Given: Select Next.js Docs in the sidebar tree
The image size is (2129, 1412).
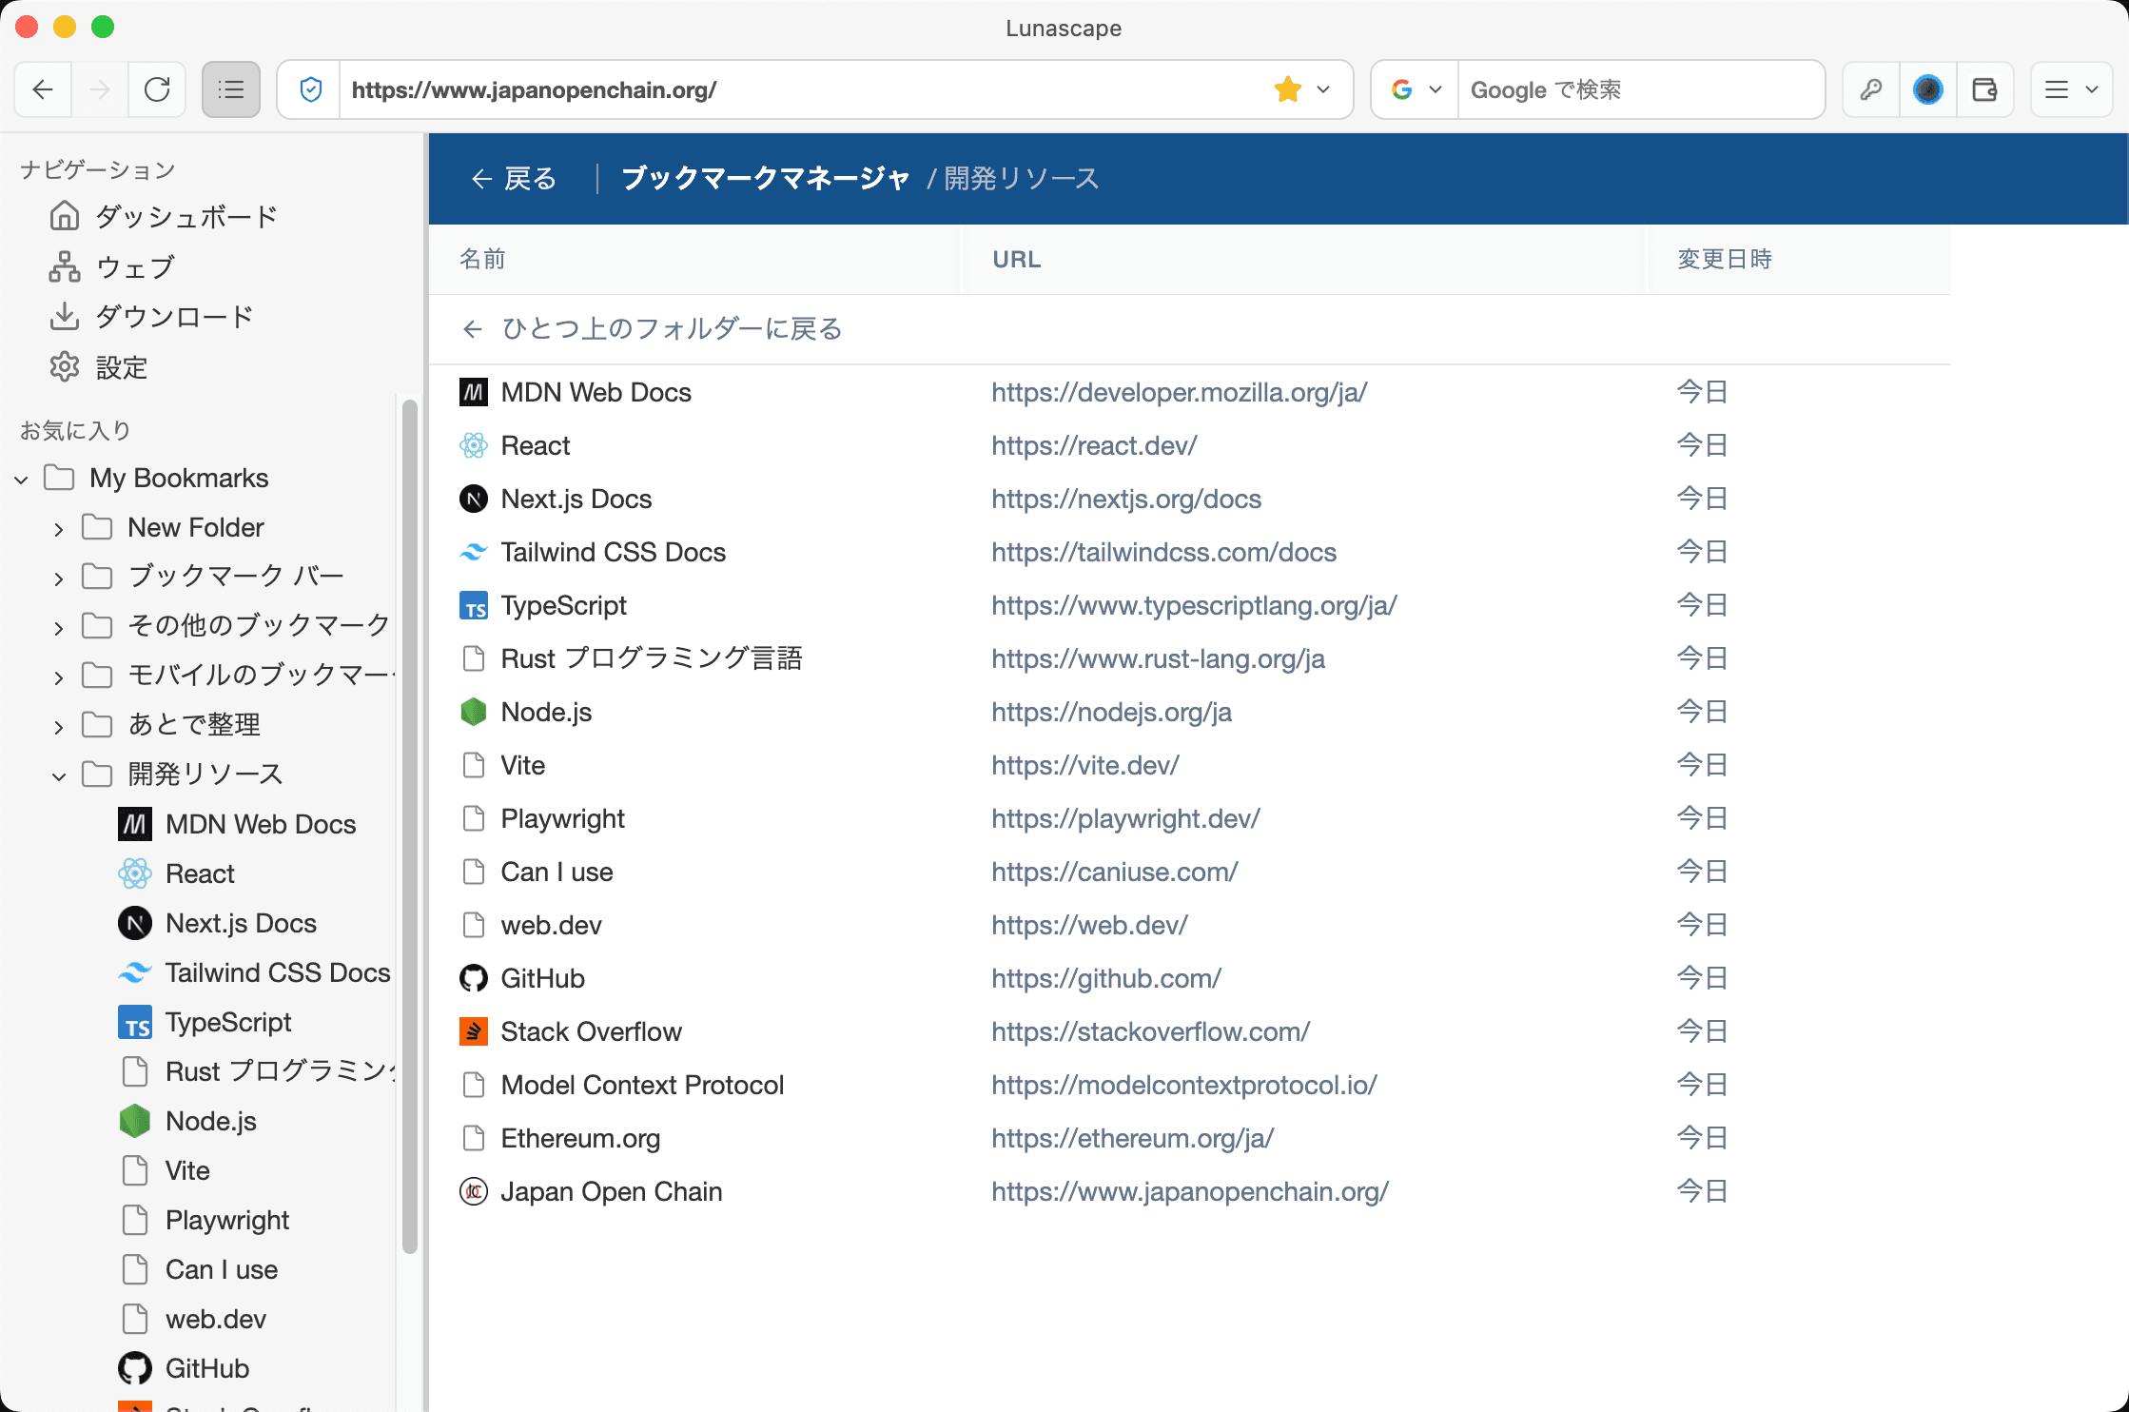Looking at the screenshot, I should 217,923.
